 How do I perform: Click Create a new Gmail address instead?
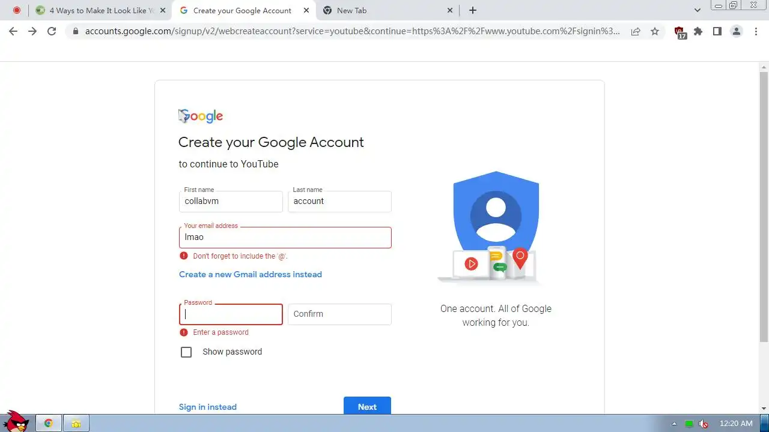251,274
